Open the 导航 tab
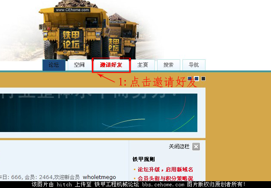This screenshot has width=271, height=188. [194, 65]
